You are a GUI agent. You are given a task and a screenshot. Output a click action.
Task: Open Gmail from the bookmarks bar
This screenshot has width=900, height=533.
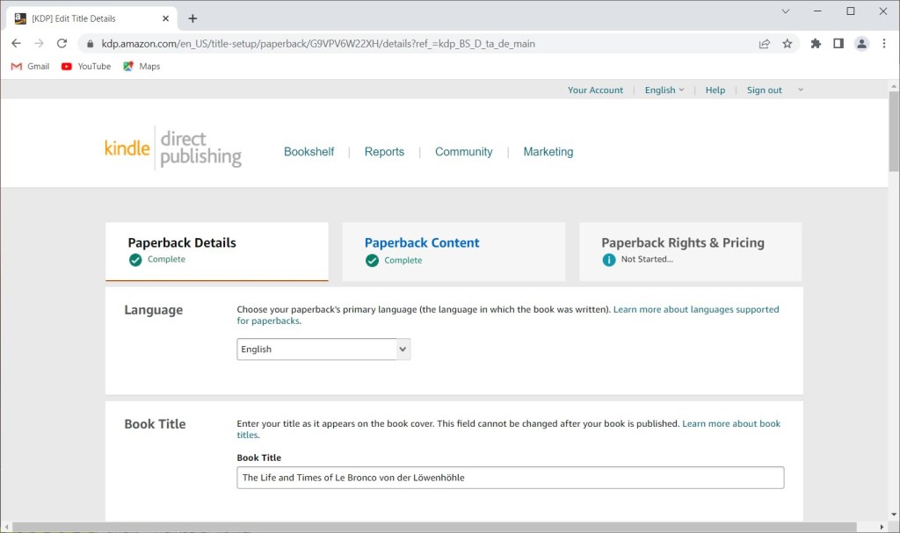click(x=29, y=66)
